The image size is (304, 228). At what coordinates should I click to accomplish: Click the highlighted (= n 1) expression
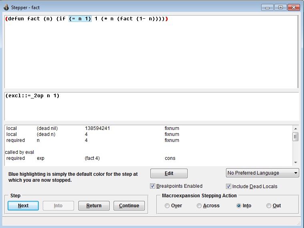click(x=80, y=19)
